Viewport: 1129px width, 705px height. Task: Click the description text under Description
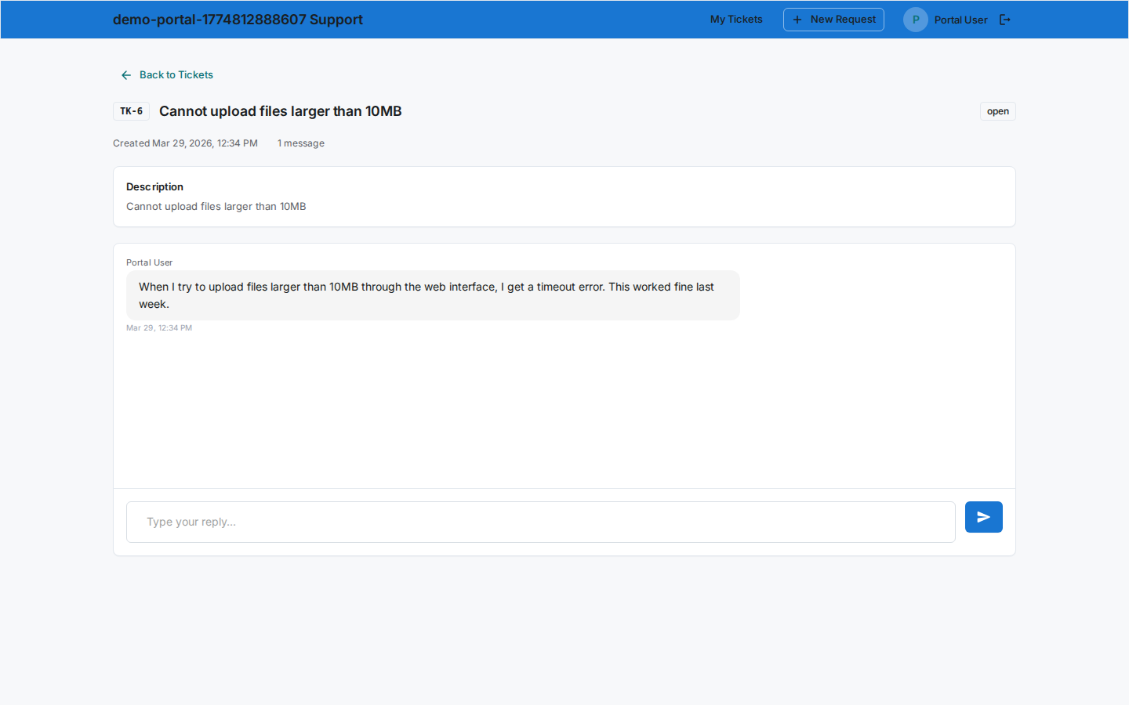pyautogui.click(x=216, y=207)
